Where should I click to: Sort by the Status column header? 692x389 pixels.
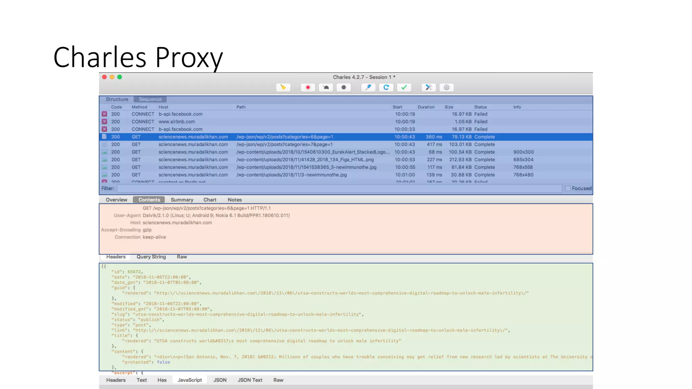point(480,107)
